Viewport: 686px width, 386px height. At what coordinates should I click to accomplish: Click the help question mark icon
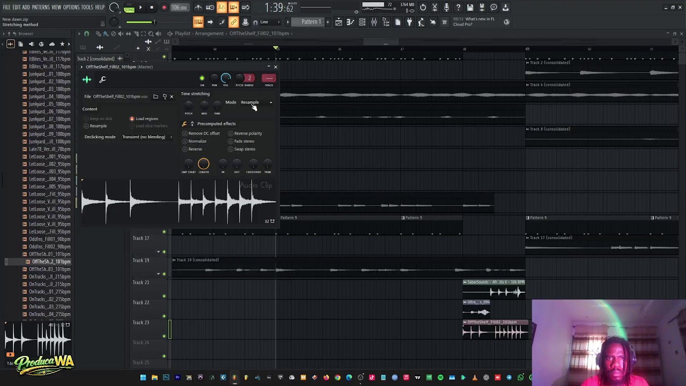pos(458,8)
